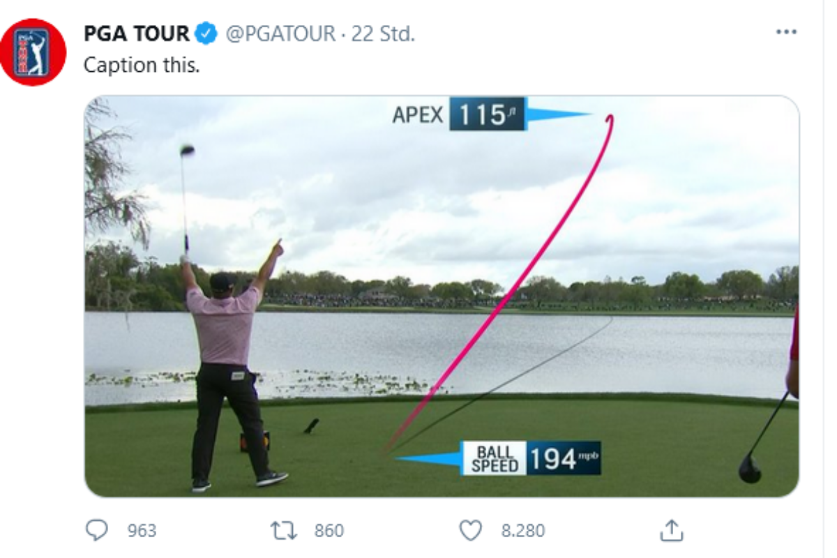
Task: Click the PGA TOUR display name
Action: [x=136, y=33]
